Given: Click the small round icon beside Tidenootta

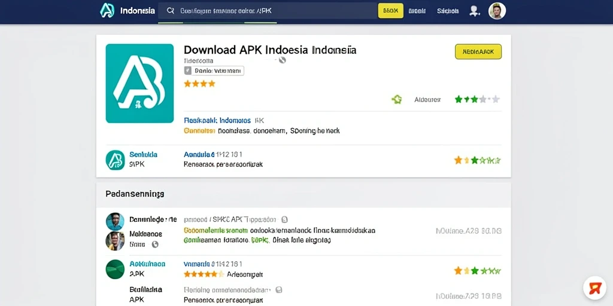Looking at the screenshot, I should coord(283,60).
